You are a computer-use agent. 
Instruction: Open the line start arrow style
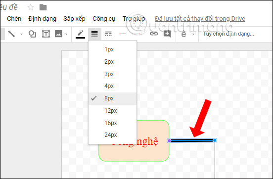coord(123,34)
